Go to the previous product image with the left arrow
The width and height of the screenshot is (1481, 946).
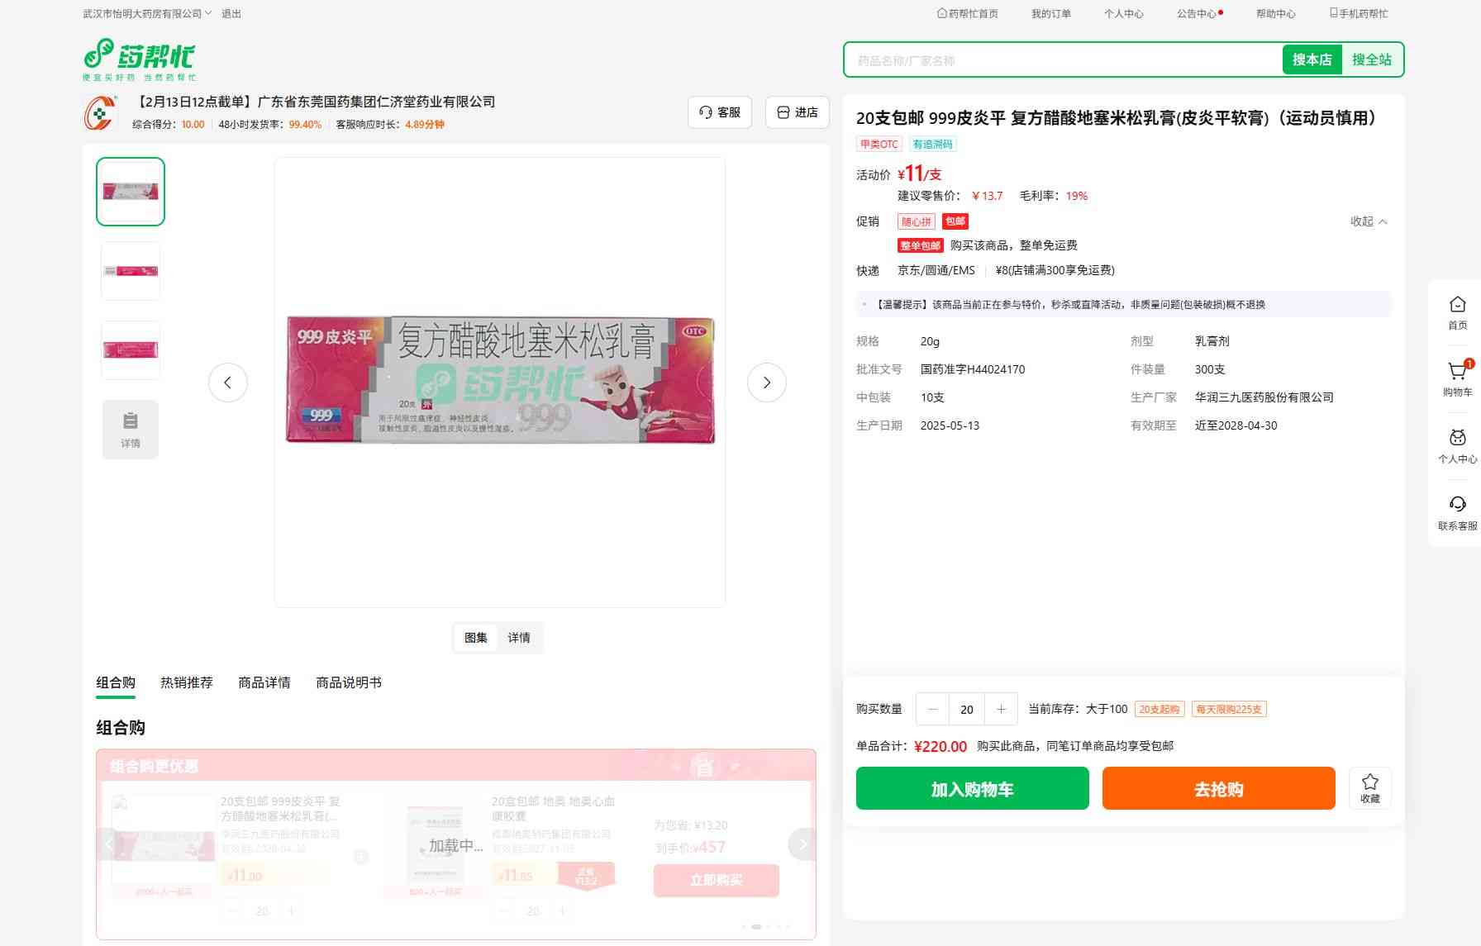(227, 383)
